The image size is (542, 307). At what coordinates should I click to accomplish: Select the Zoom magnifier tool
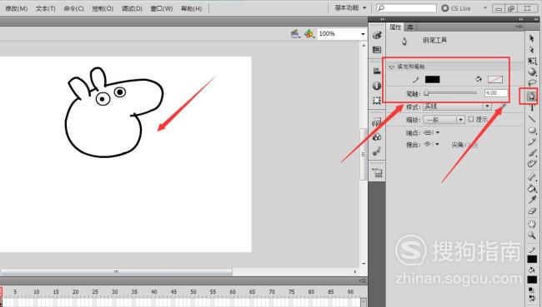(x=532, y=235)
